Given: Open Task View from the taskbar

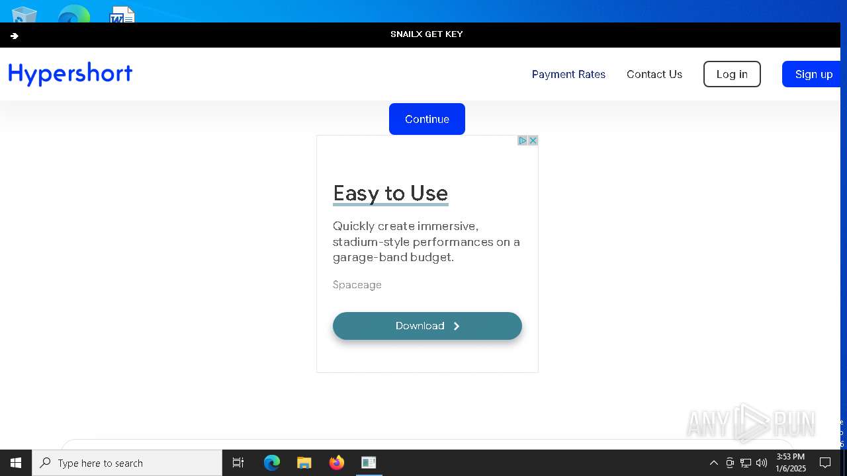Looking at the screenshot, I should (x=238, y=463).
